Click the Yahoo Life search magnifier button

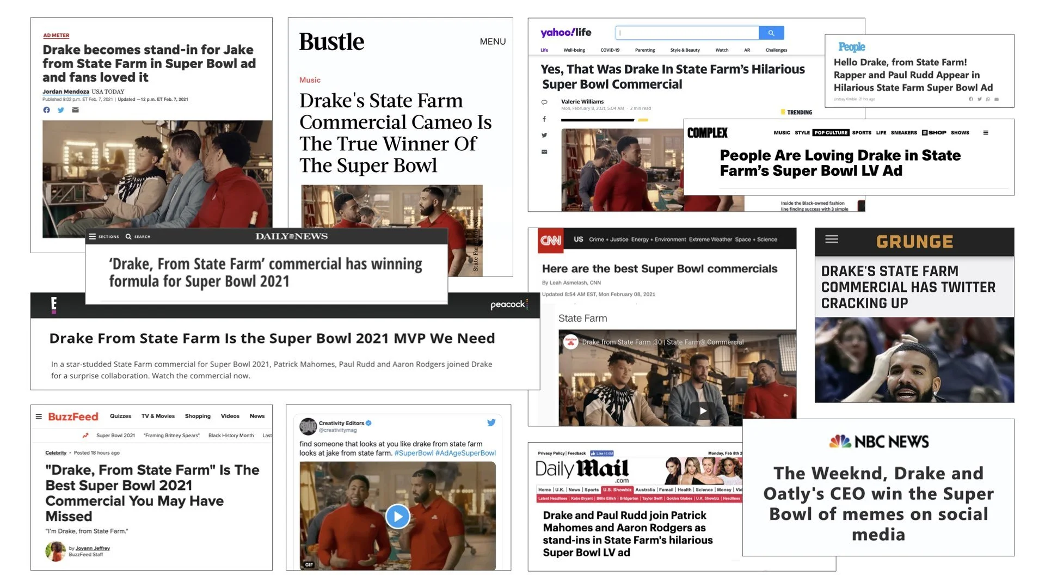click(771, 33)
